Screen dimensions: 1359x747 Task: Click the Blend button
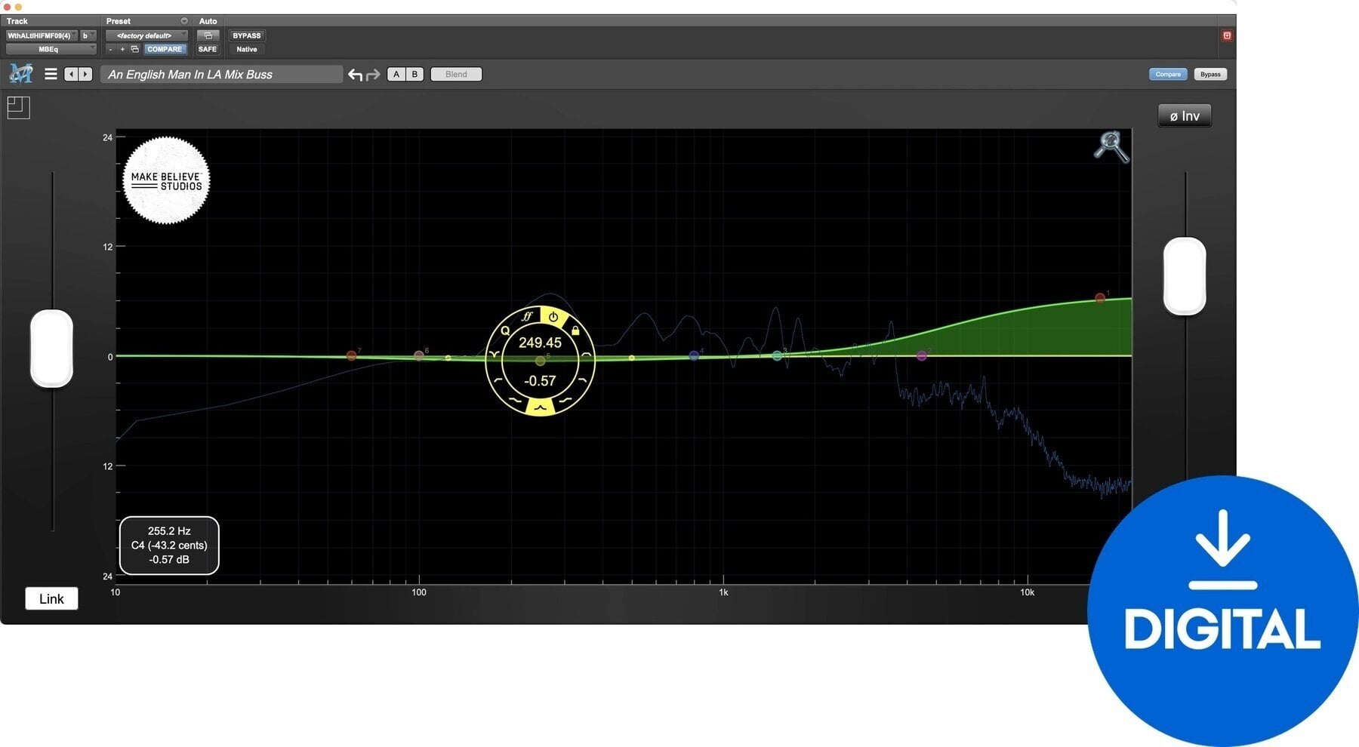pos(456,74)
